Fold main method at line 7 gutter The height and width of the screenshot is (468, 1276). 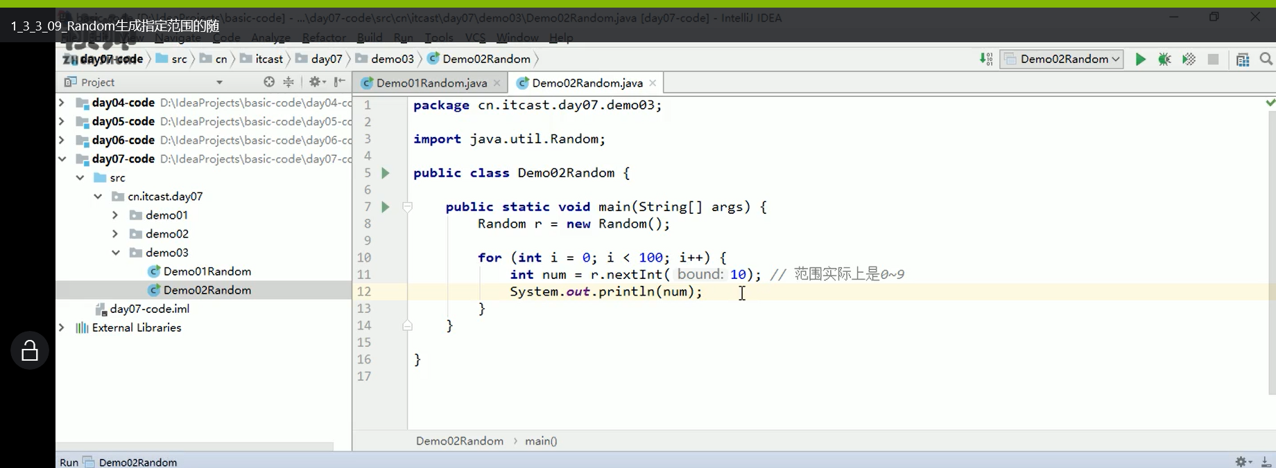pyautogui.click(x=408, y=207)
